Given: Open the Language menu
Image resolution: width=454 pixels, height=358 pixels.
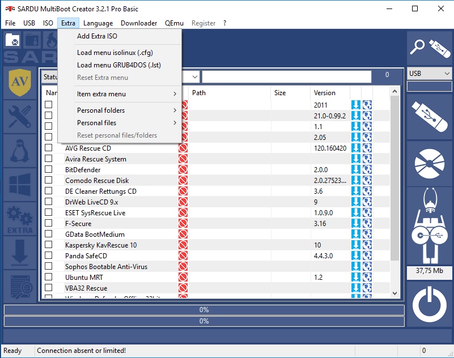Looking at the screenshot, I should coord(98,23).
